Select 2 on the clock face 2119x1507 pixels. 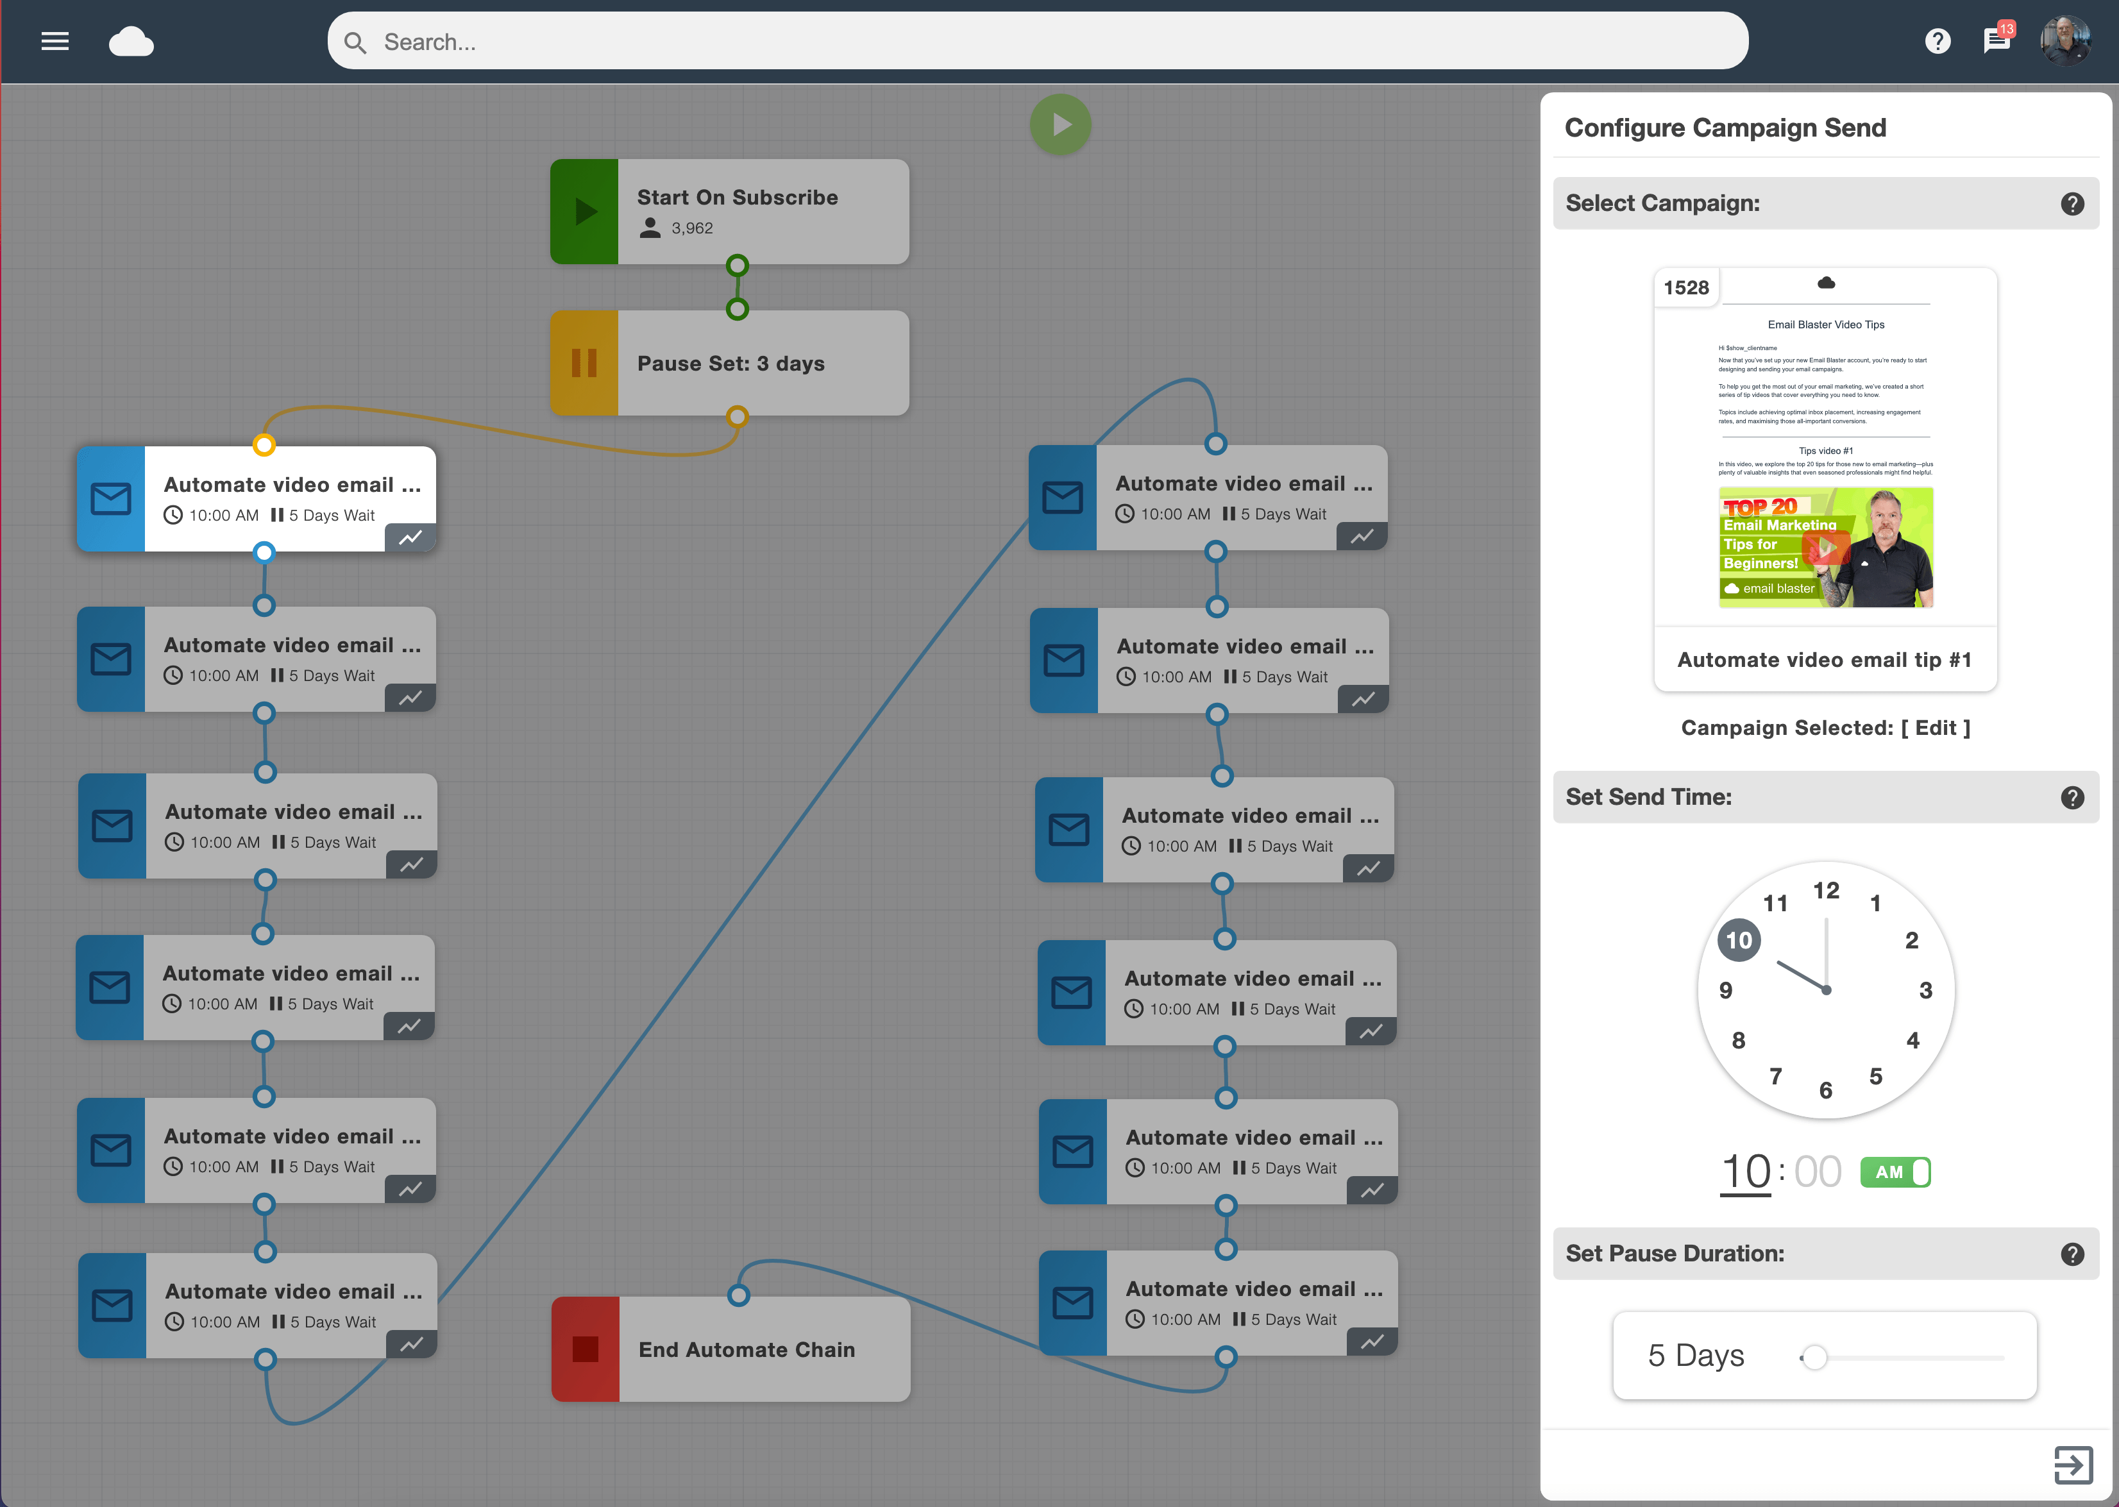[1912, 940]
